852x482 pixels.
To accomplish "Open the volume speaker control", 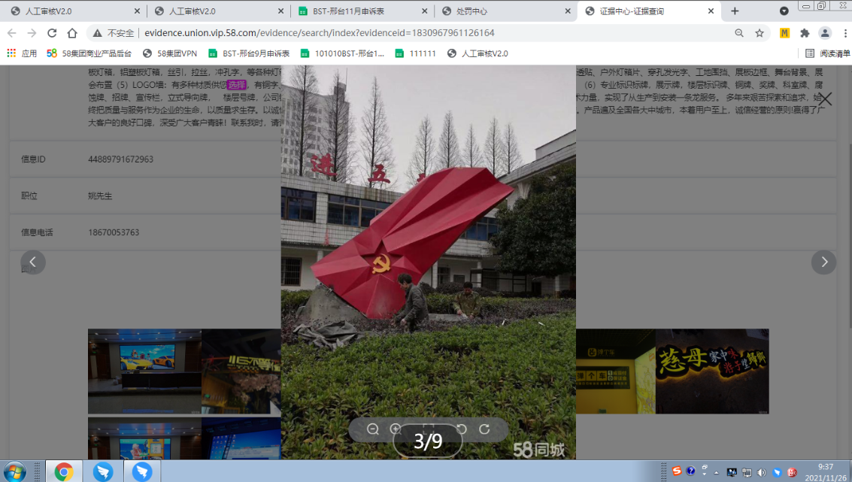I will coord(762,472).
